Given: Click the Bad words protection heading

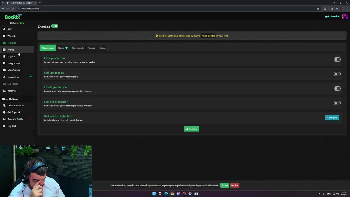Looking at the screenshot, I should coord(58,116).
